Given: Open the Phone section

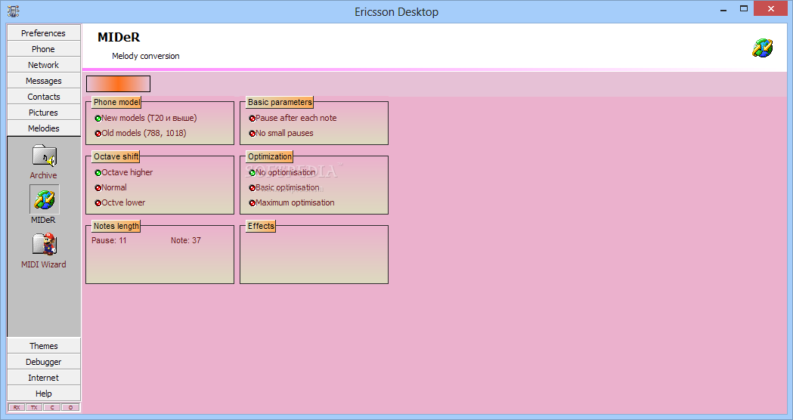Looking at the screenshot, I should click(44, 49).
